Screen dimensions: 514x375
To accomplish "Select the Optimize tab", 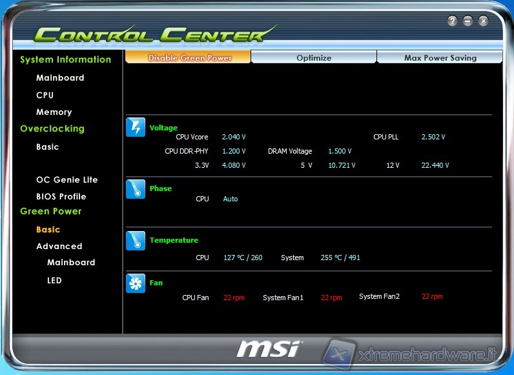I will point(314,57).
